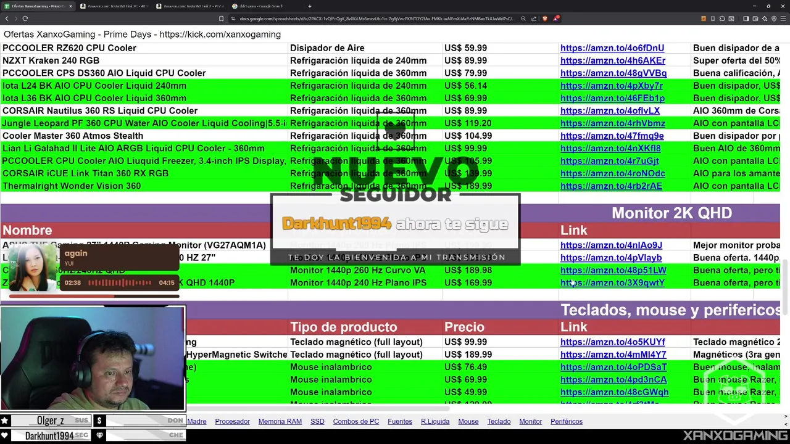Go forward with the browser forward arrow
This screenshot has width=790, height=444.
coord(15,18)
